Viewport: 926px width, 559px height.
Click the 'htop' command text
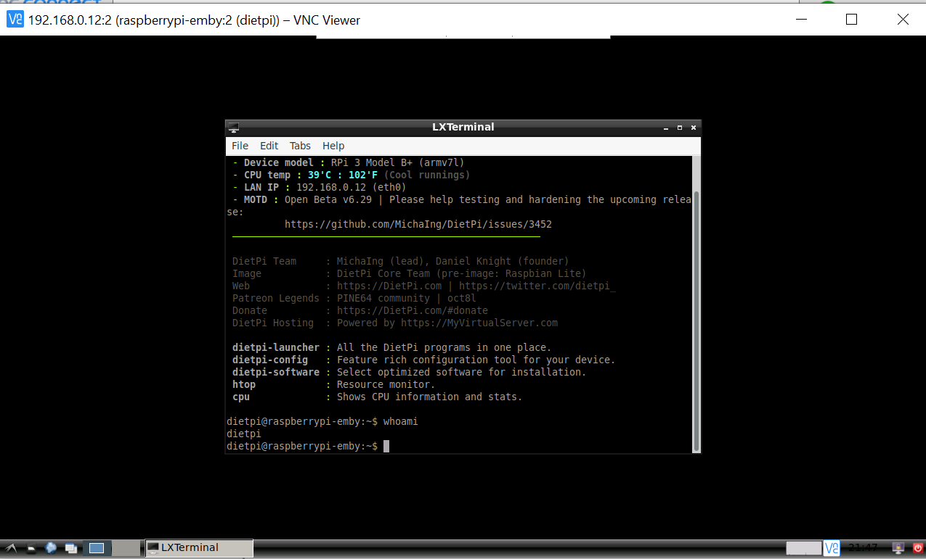click(x=244, y=384)
